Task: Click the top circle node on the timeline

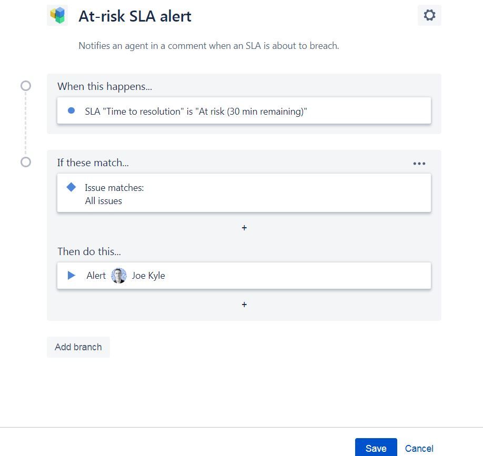Action: tap(25, 86)
